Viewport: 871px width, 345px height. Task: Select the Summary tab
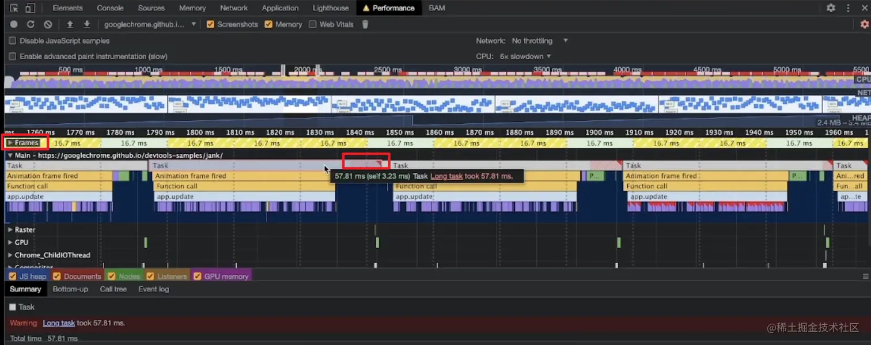[x=25, y=289]
